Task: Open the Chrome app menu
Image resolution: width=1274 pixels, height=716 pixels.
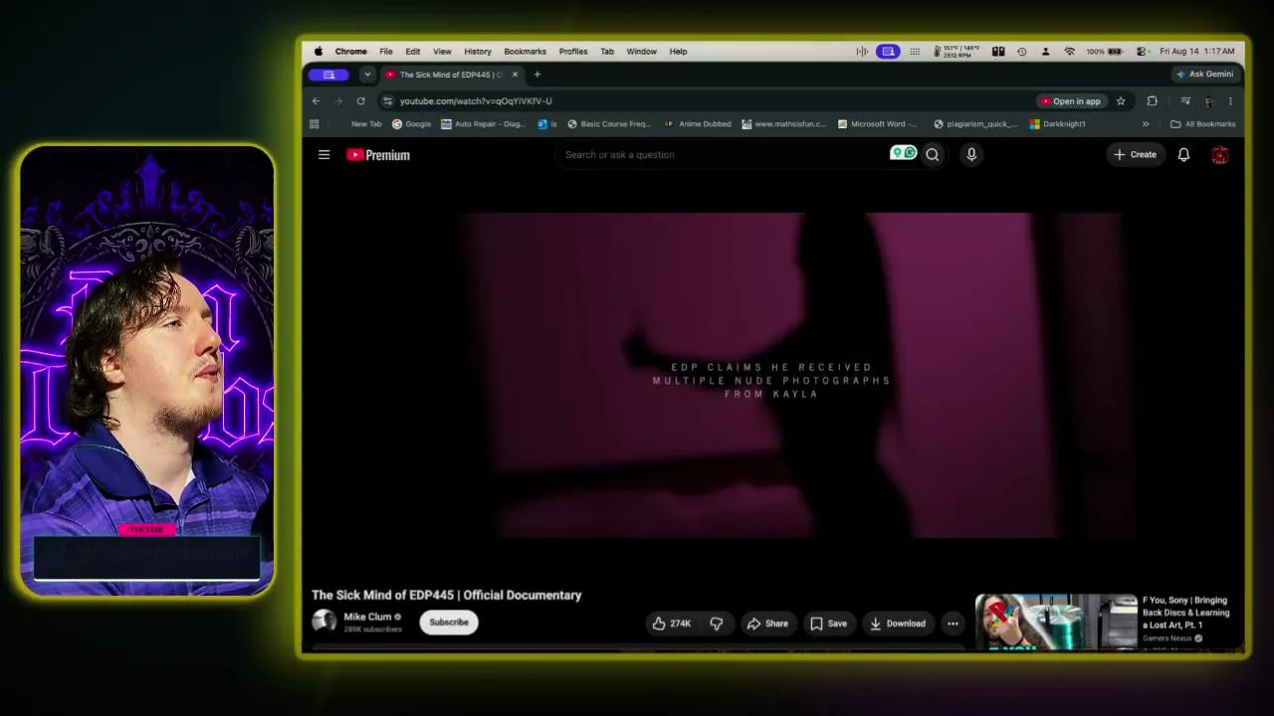Action: [350, 51]
